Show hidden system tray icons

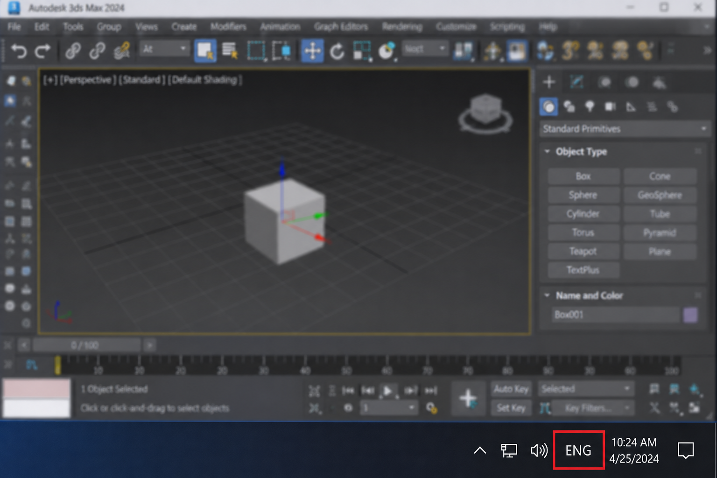pos(480,450)
